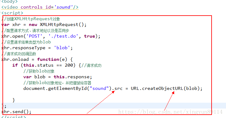Click the xhr.send() line
This screenshot has width=226, height=118.
(x=16, y=112)
